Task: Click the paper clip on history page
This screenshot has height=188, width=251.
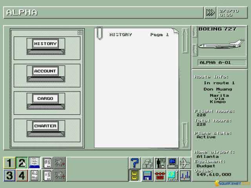Action: pos(99,33)
